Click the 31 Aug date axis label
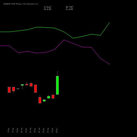 click(52, 130)
